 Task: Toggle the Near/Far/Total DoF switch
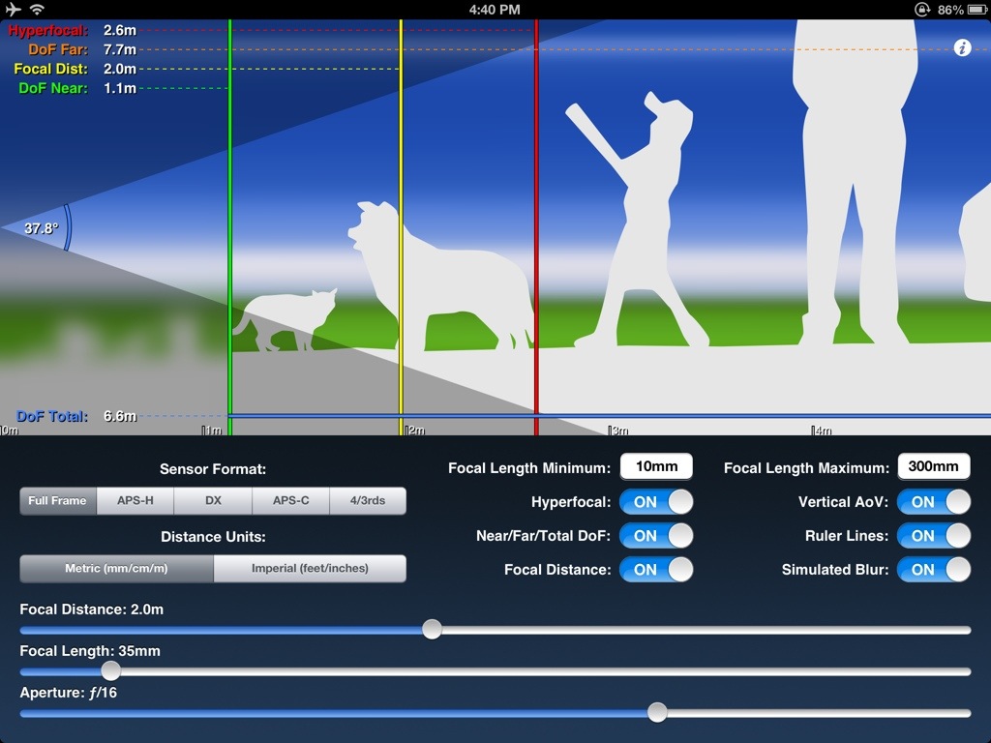(656, 536)
